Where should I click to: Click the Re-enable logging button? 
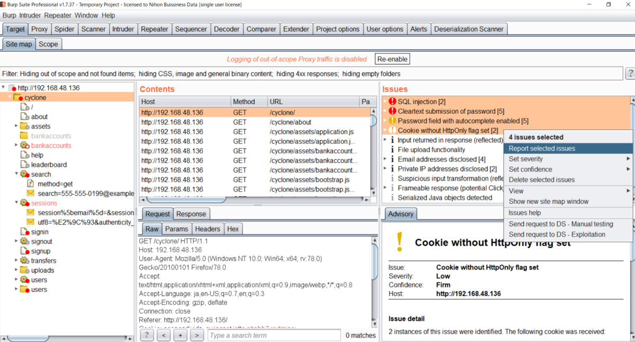393,59
